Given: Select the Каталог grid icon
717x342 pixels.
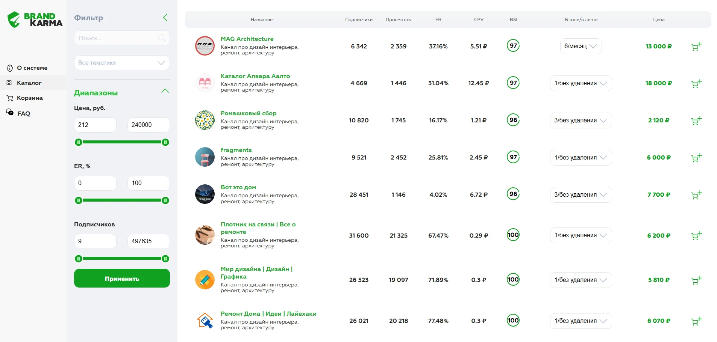Looking at the screenshot, I should click(9, 83).
